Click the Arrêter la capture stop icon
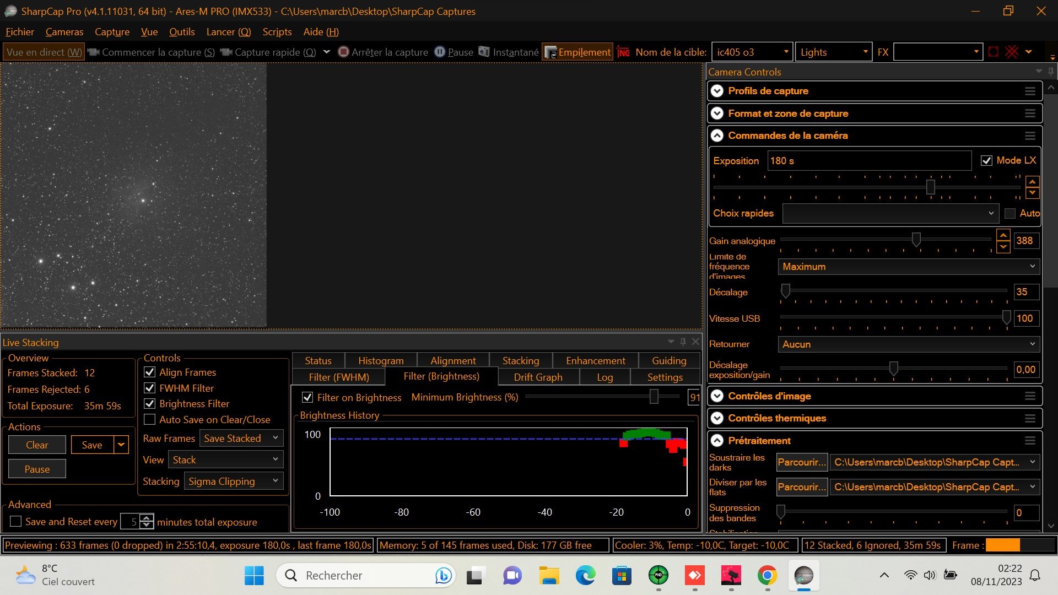Image resolution: width=1058 pixels, height=595 pixels. click(343, 52)
